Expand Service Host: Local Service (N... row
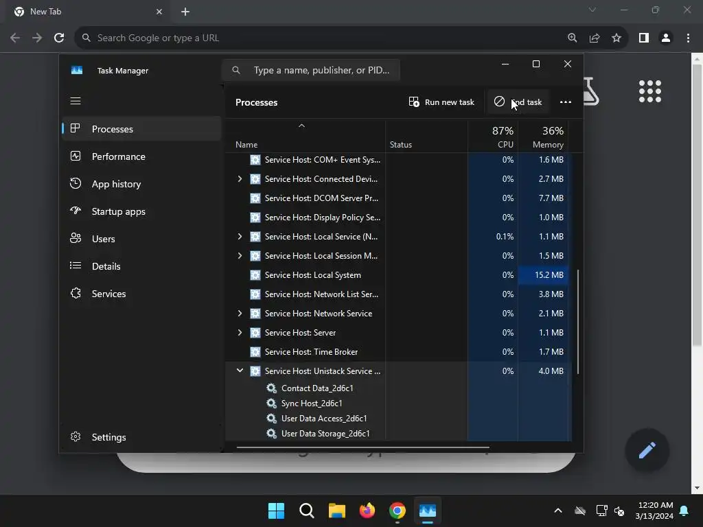Viewport: 703px width, 527px height. [x=240, y=236]
